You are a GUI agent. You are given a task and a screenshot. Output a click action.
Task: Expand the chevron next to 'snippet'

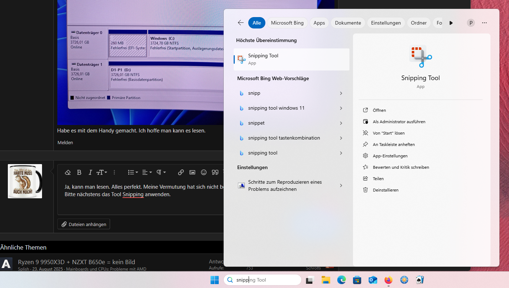tap(341, 123)
